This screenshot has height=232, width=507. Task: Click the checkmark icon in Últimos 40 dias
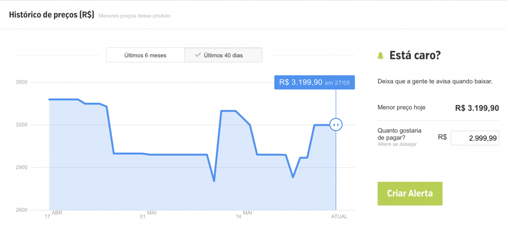[198, 55]
